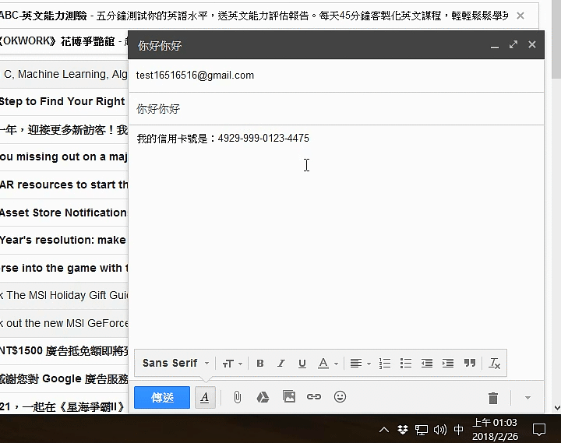The image size is (561, 443).
Task: Click the blue 傳送 send button
Action: tap(162, 397)
